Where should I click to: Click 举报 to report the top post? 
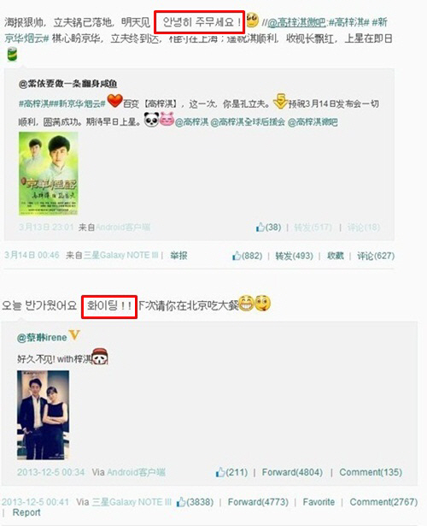pos(178,256)
